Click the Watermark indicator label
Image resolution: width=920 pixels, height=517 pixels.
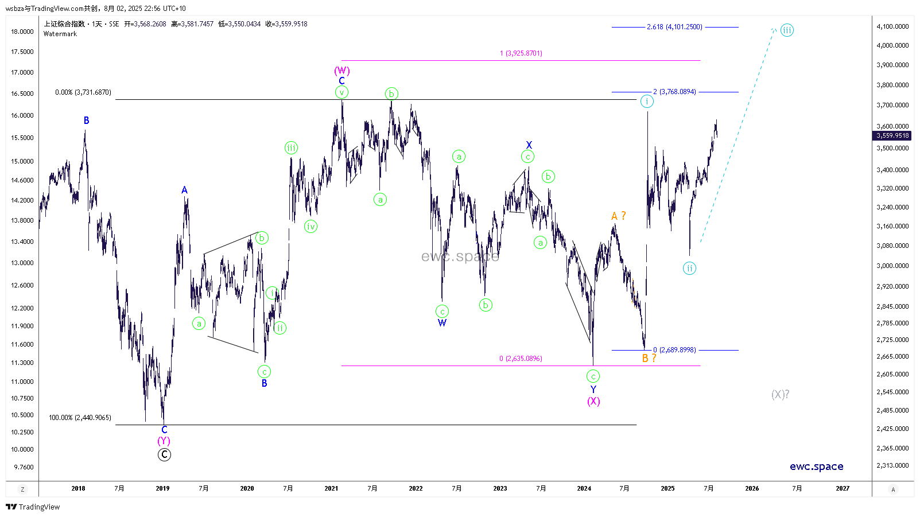[x=60, y=34]
